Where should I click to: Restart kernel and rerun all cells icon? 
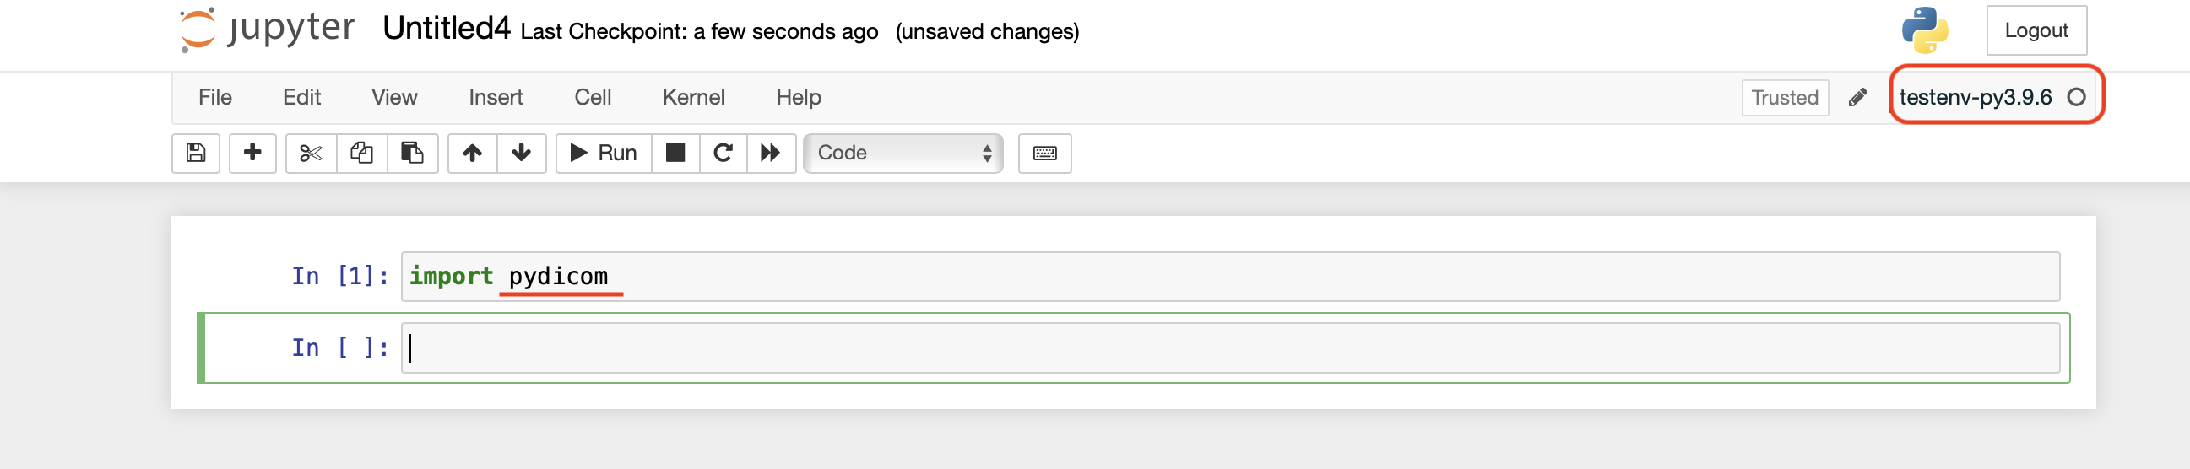770,153
